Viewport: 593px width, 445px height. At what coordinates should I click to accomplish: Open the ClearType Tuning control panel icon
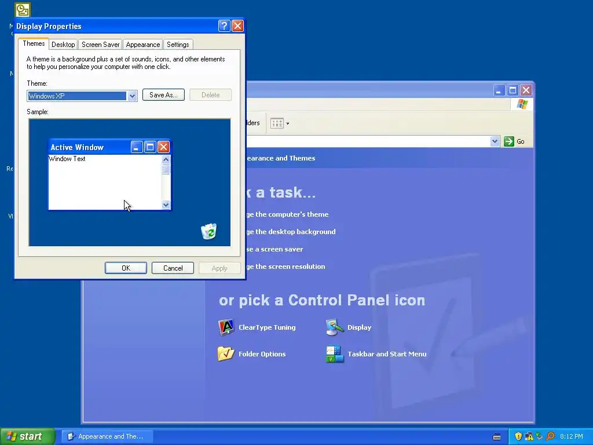[x=257, y=327]
